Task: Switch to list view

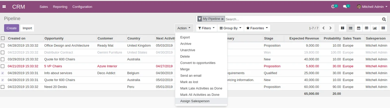Action: click(351, 28)
